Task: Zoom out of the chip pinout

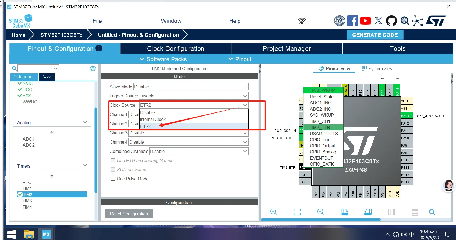Action: [x=321, y=212]
